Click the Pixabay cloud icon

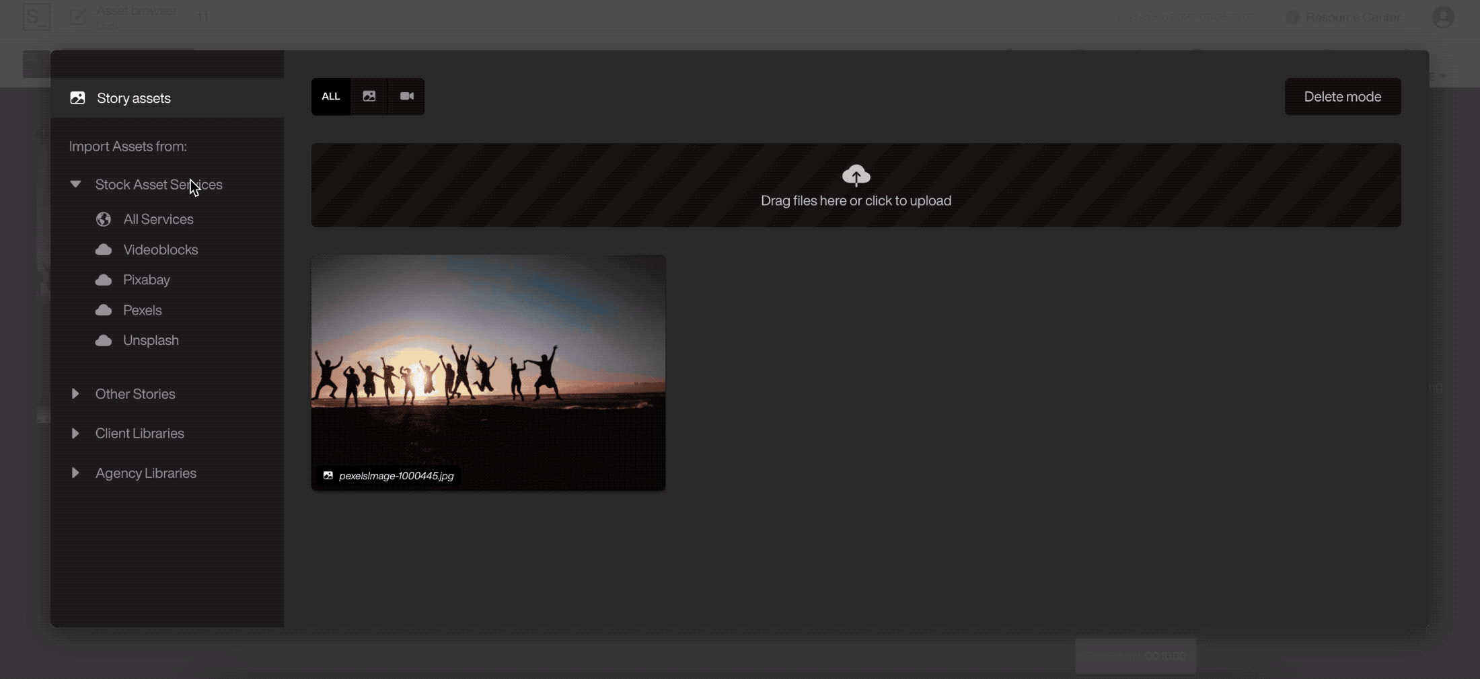tap(104, 280)
